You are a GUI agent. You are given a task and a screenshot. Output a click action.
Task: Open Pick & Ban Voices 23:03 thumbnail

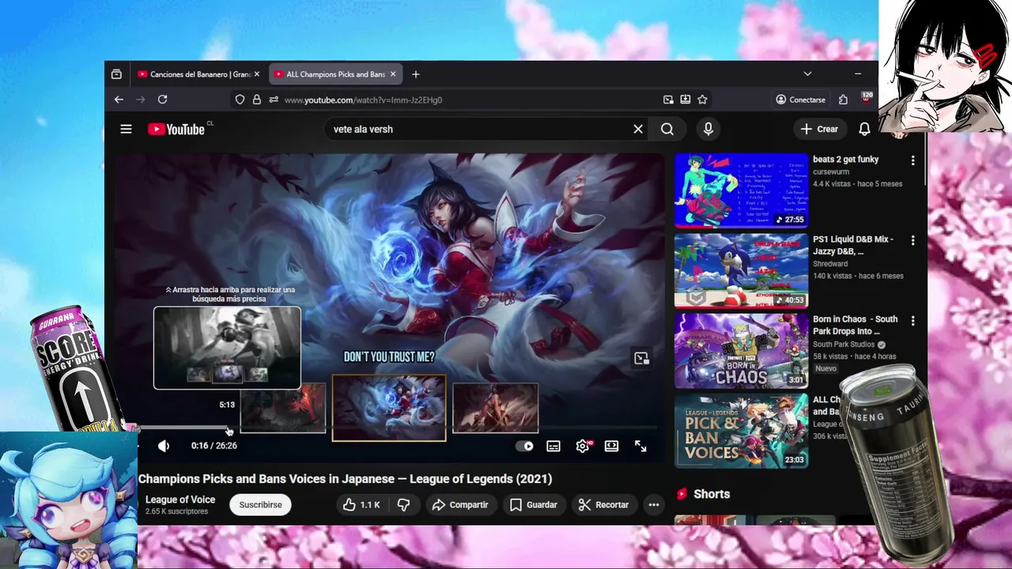coord(741,431)
